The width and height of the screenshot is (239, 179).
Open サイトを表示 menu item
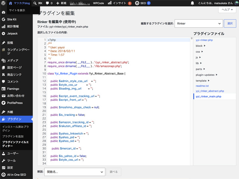pyautogui.click(x=17, y=10)
